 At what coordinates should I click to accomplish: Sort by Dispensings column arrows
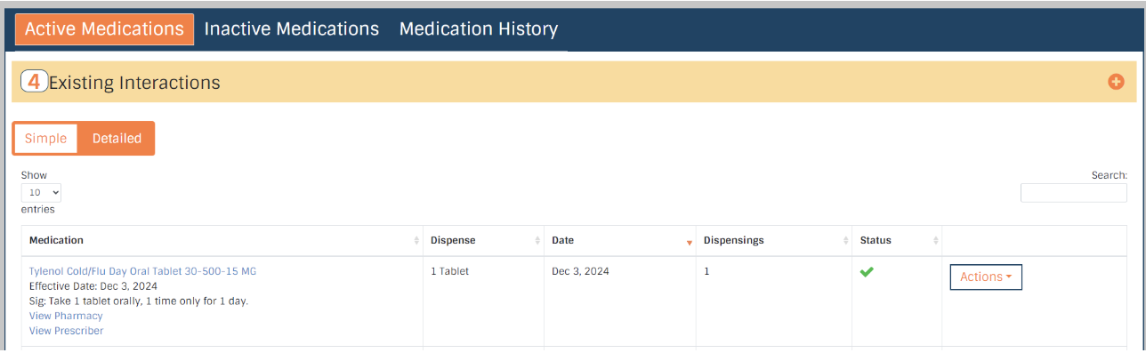844,241
